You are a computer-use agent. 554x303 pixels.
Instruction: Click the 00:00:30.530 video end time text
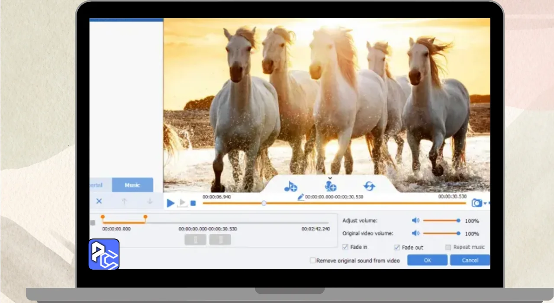pyautogui.click(x=452, y=197)
